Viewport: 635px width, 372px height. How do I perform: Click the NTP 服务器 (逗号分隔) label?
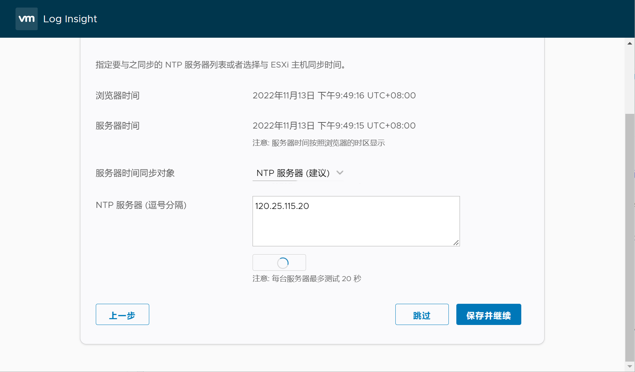[141, 205]
